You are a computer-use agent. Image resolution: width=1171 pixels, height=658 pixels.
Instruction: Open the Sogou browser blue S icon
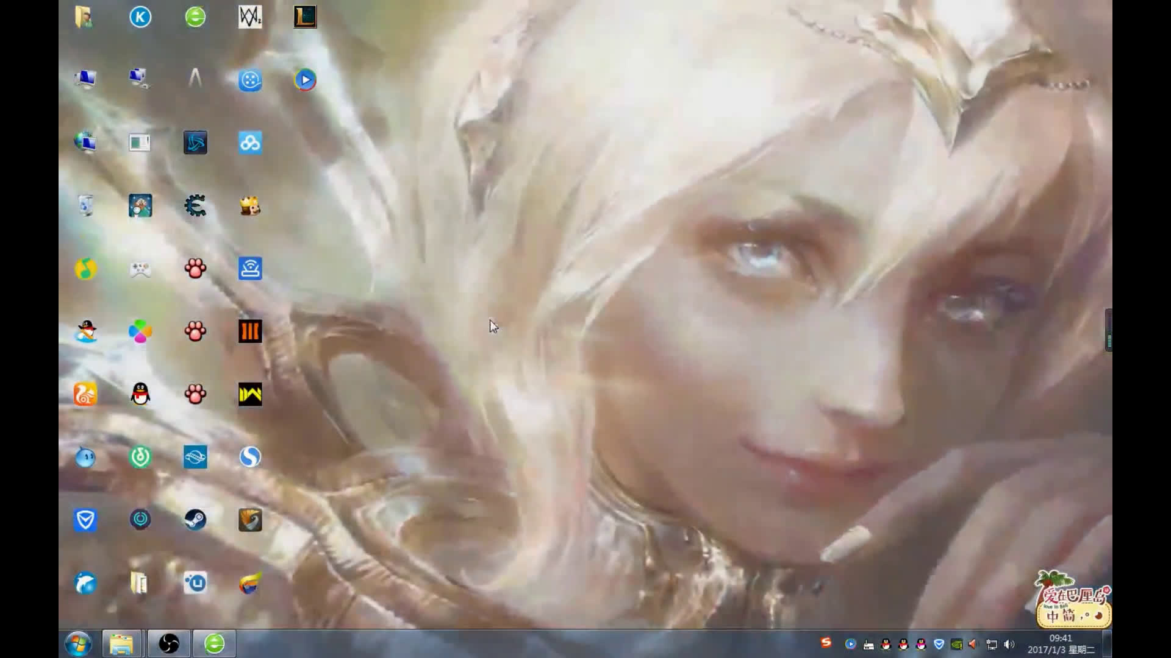coord(250,457)
